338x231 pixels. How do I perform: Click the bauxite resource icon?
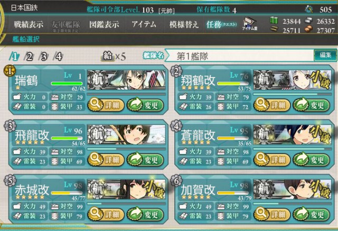point(308,30)
